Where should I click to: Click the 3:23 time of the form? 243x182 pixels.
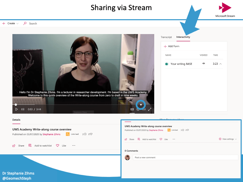point(215,64)
